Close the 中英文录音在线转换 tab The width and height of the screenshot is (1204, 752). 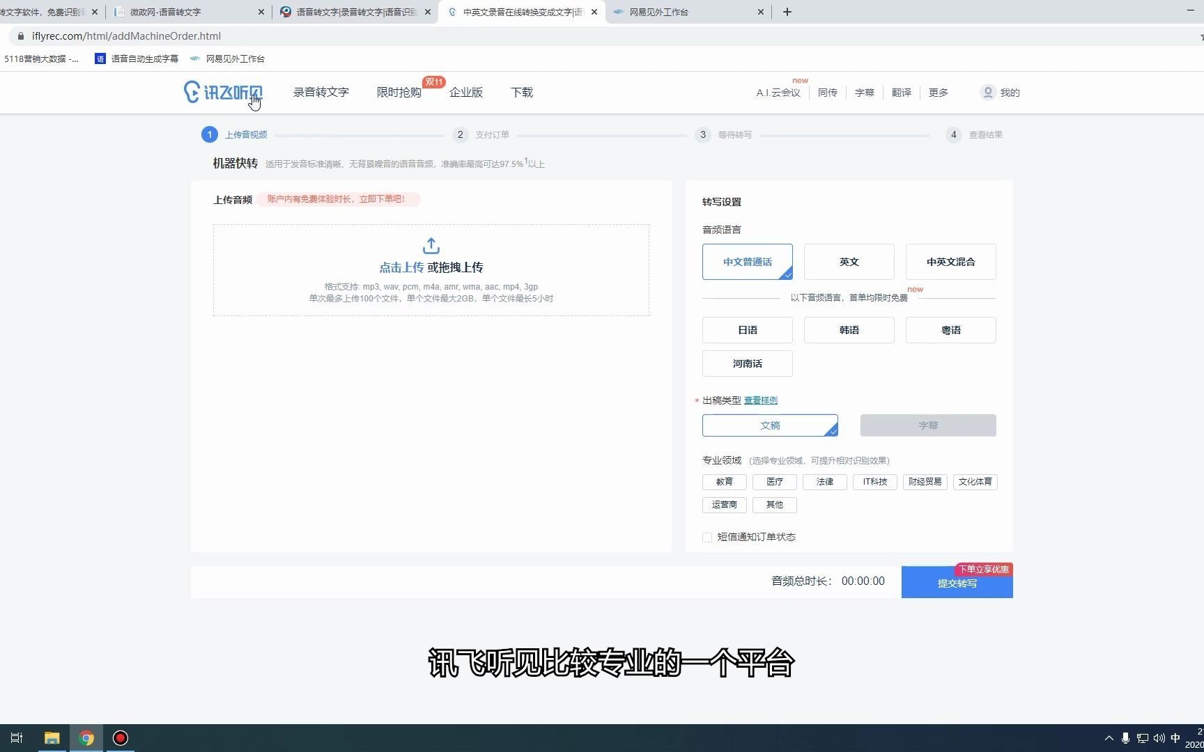594,12
